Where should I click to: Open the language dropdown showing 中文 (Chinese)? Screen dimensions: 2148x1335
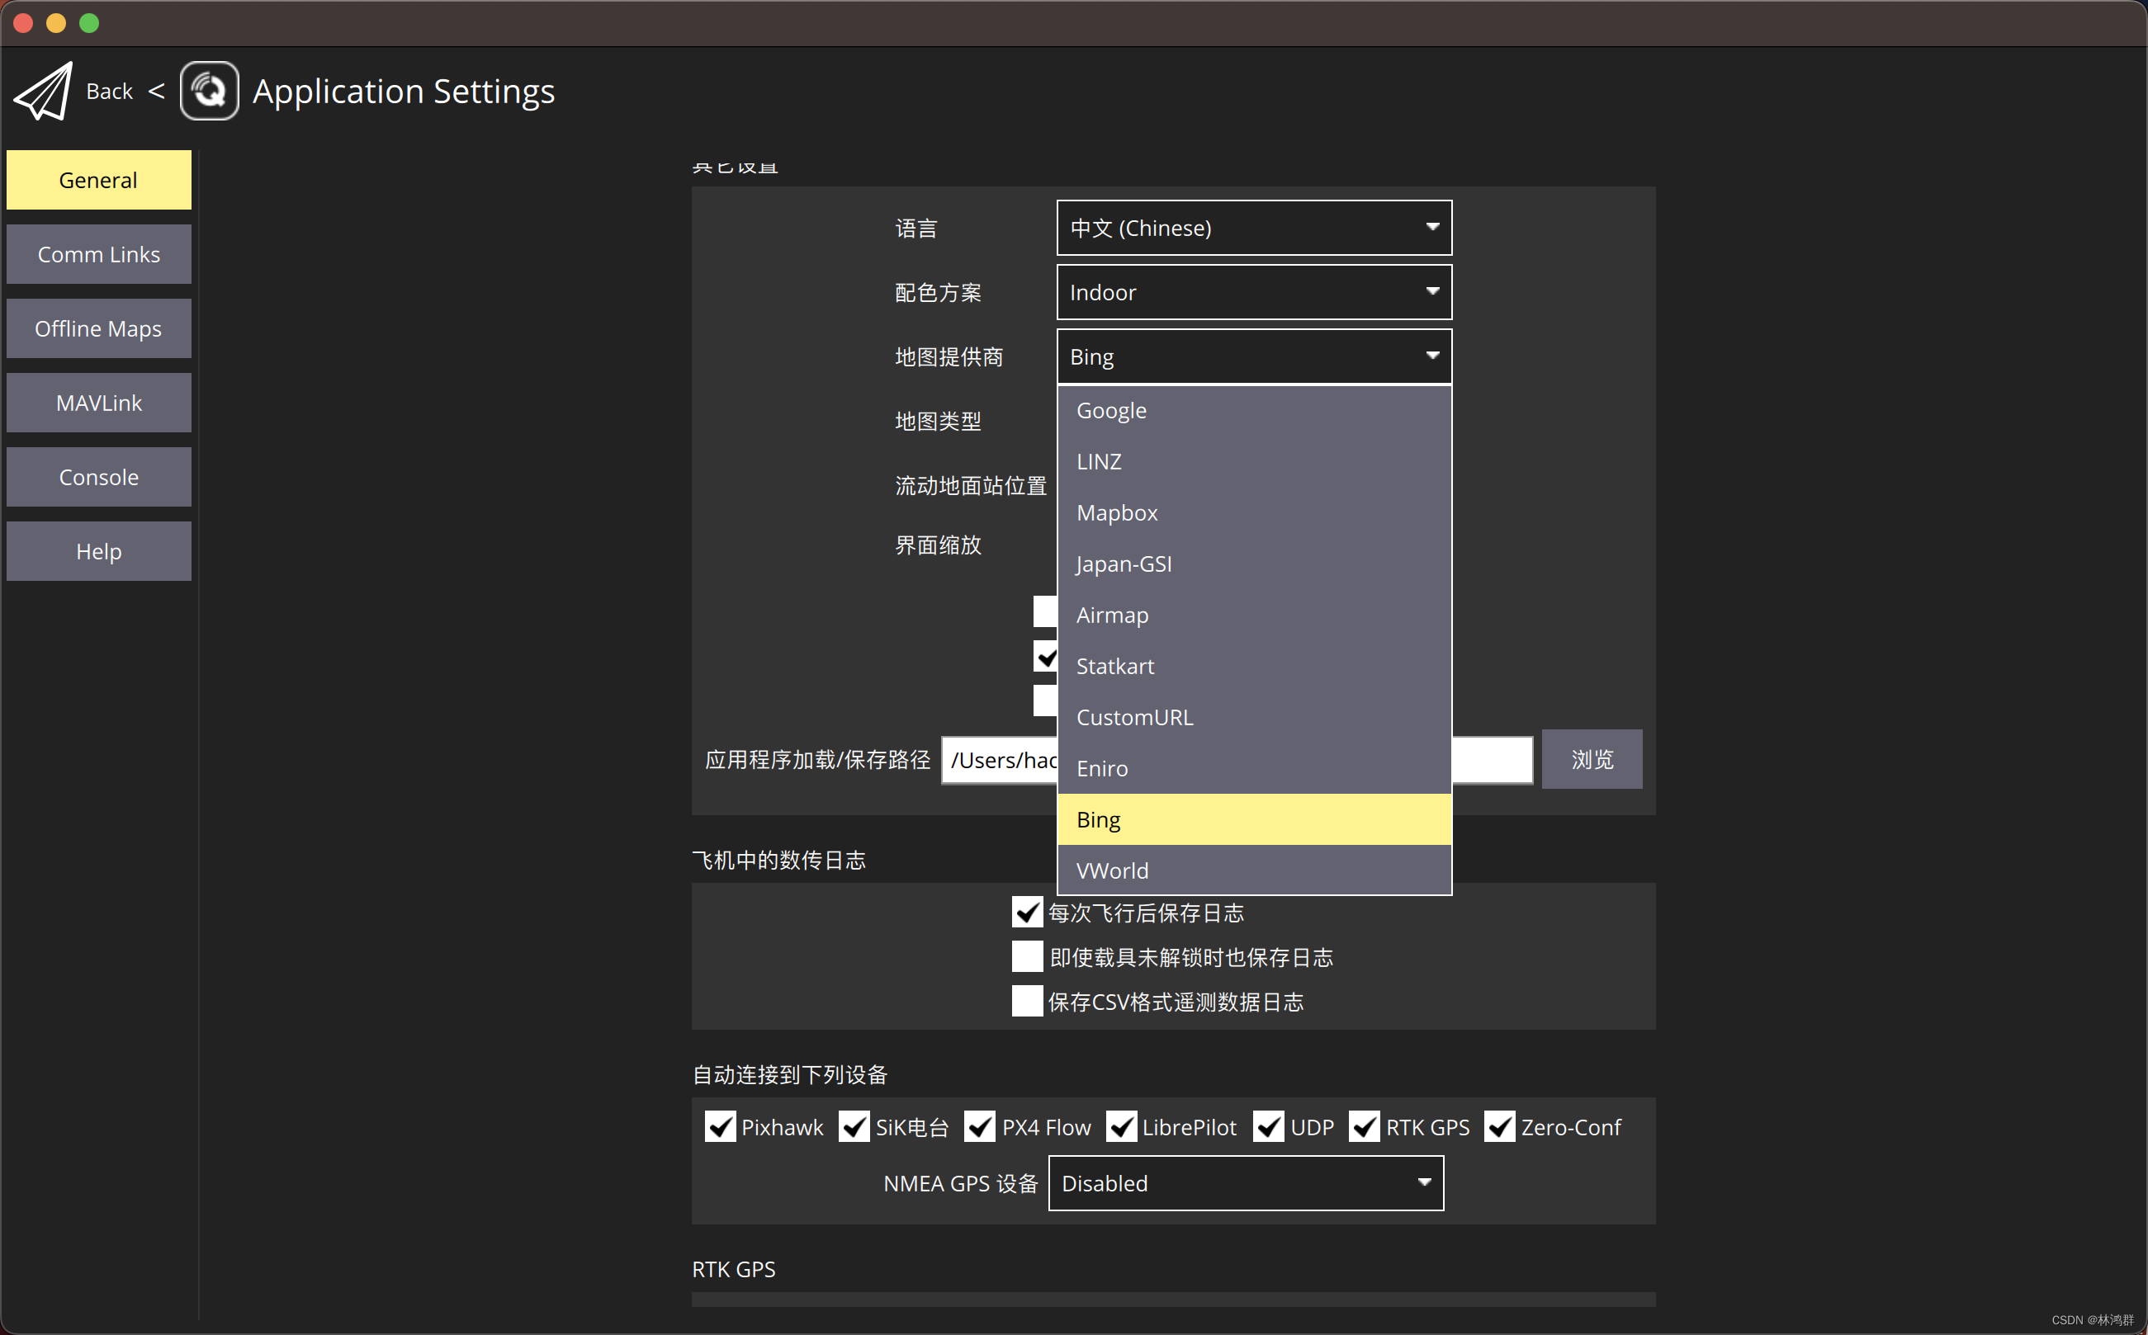pyautogui.click(x=1254, y=228)
